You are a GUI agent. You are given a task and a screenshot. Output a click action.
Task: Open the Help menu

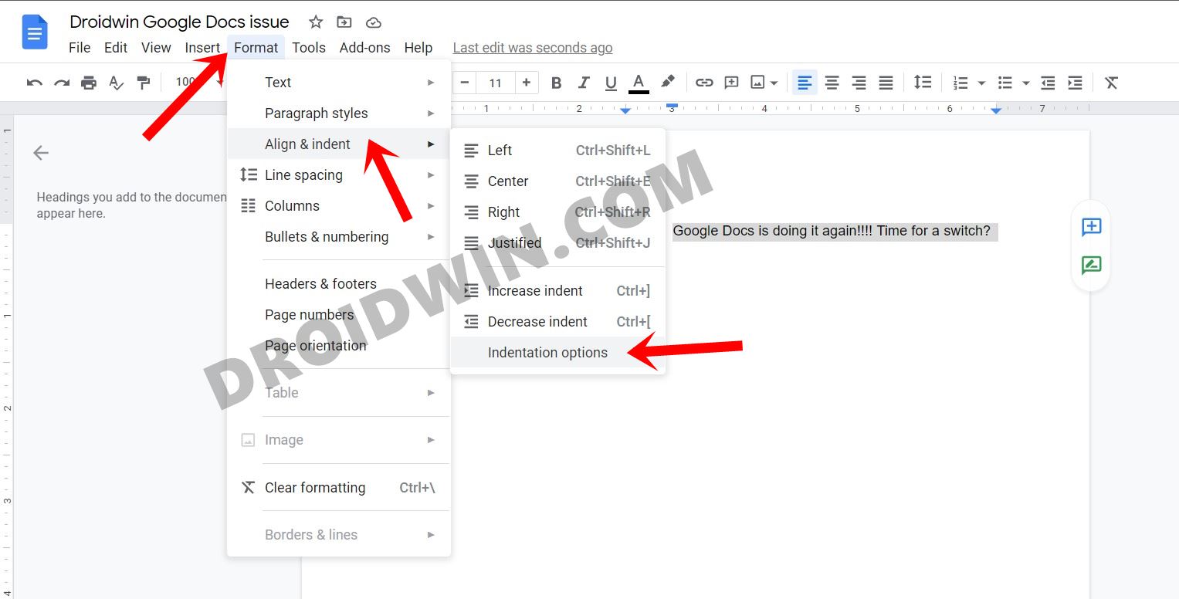point(418,48)
